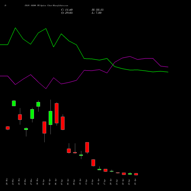Click the open value O: 29.05
Image resolution: width=191 pixels, height=191 pixels.
(67, 13)
